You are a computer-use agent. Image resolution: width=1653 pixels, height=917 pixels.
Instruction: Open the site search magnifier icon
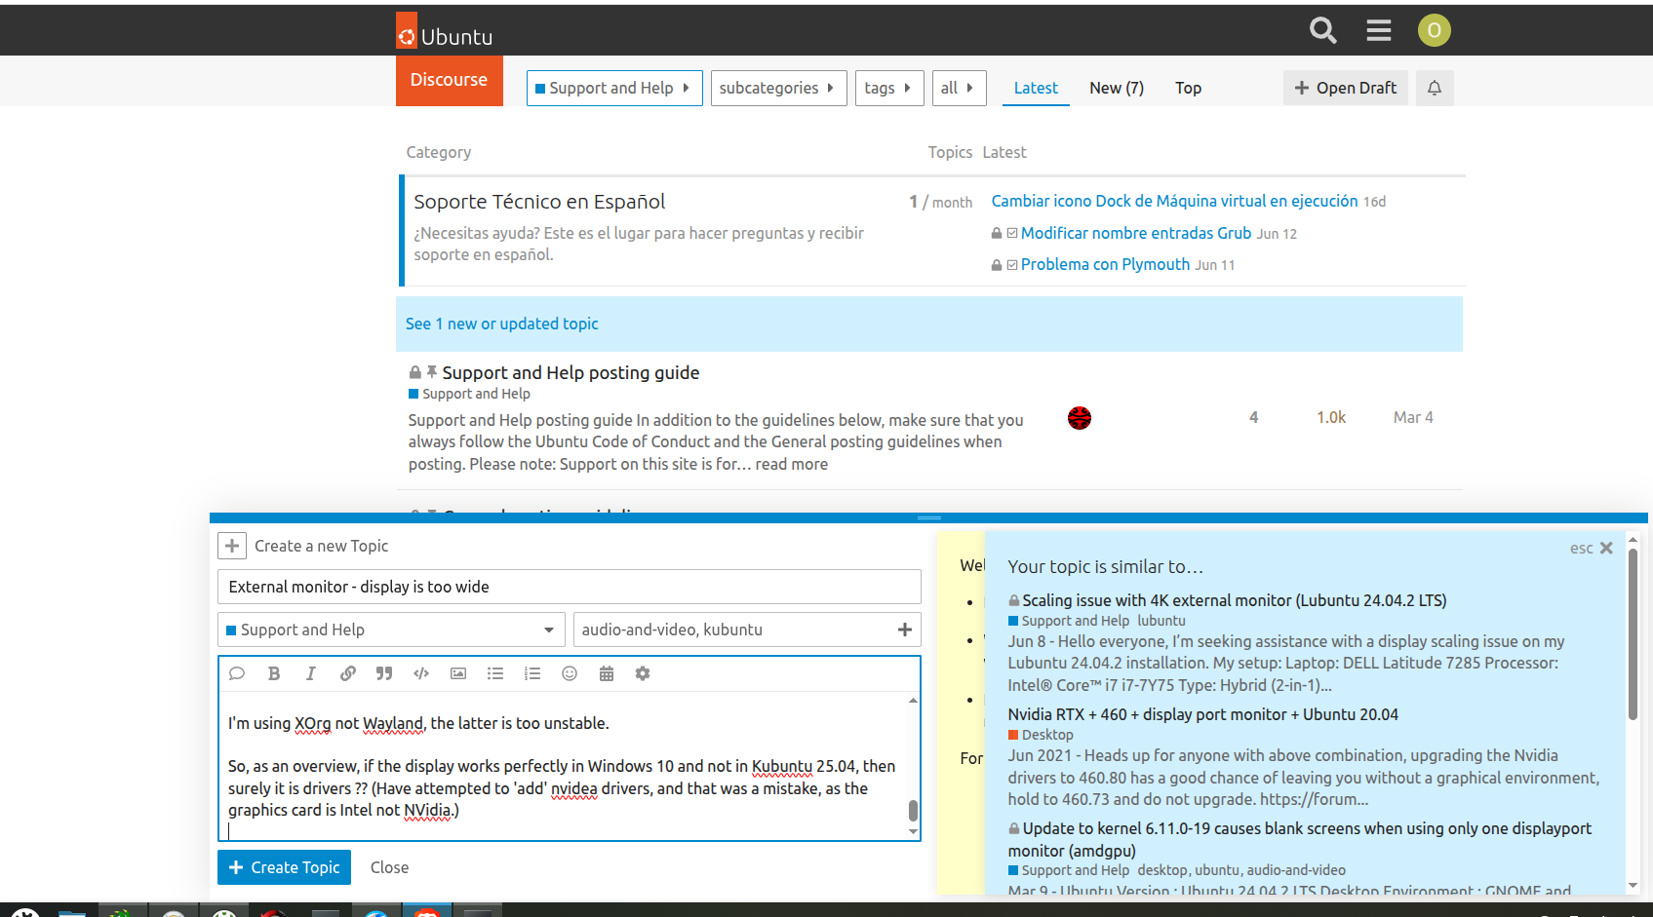pos(1322,30)
